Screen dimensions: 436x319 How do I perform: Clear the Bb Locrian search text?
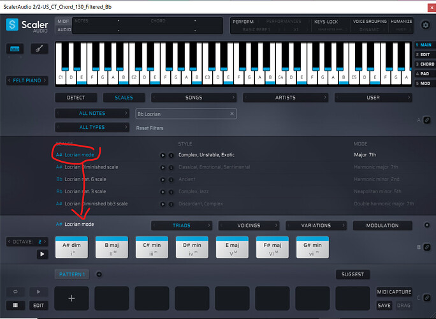click(232, 114)
